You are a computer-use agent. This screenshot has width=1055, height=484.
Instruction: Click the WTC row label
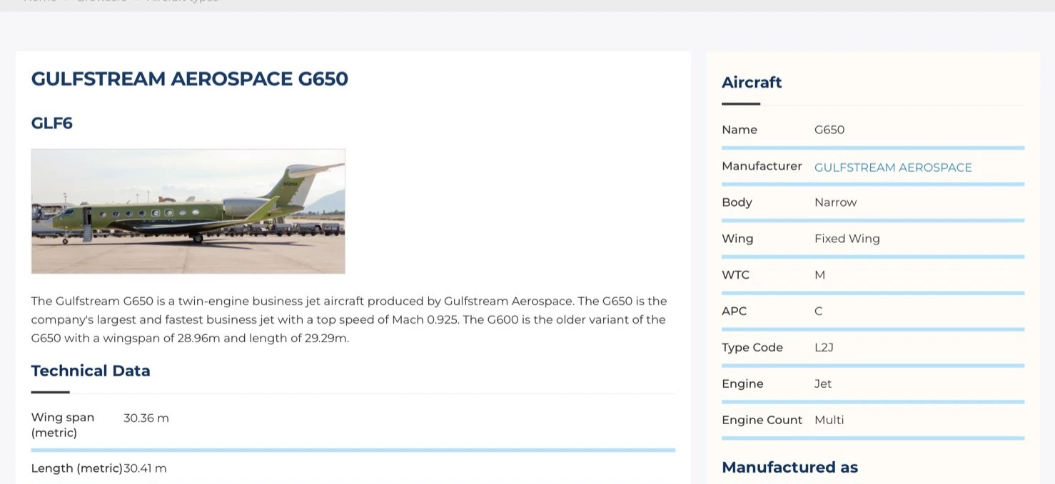click(x=735, y=275)
